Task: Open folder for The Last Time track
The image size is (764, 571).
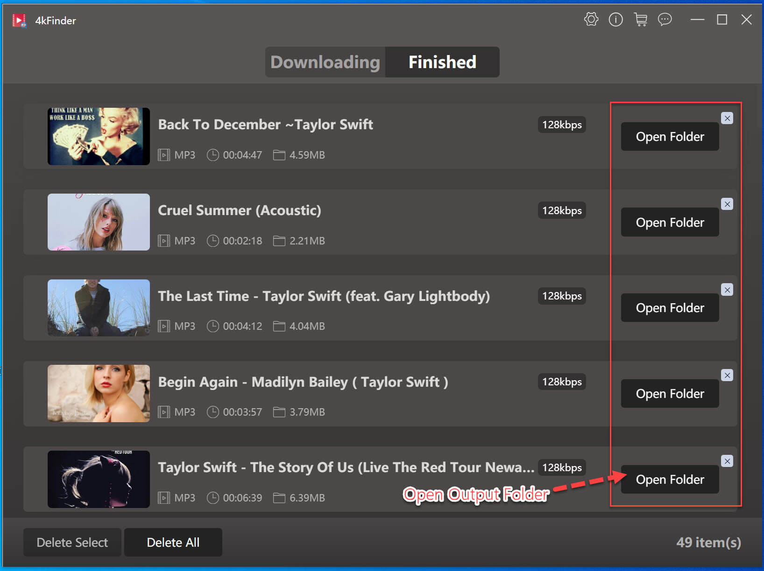Action: 669,308
